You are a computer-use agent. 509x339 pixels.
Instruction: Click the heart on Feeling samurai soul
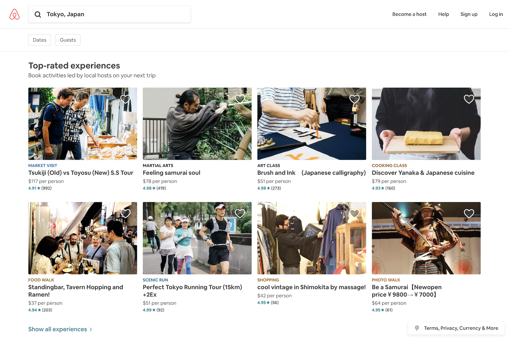pos(240,99)
